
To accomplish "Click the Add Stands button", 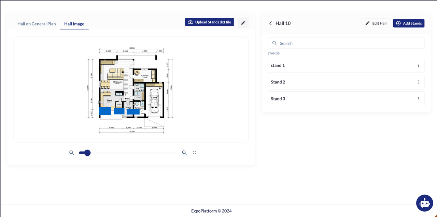I will (408, 23).
